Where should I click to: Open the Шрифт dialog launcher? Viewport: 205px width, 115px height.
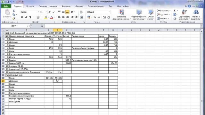tap(54, 22)
